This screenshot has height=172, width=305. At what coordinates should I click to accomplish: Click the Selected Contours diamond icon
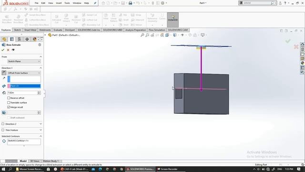[x=4, y=141]
